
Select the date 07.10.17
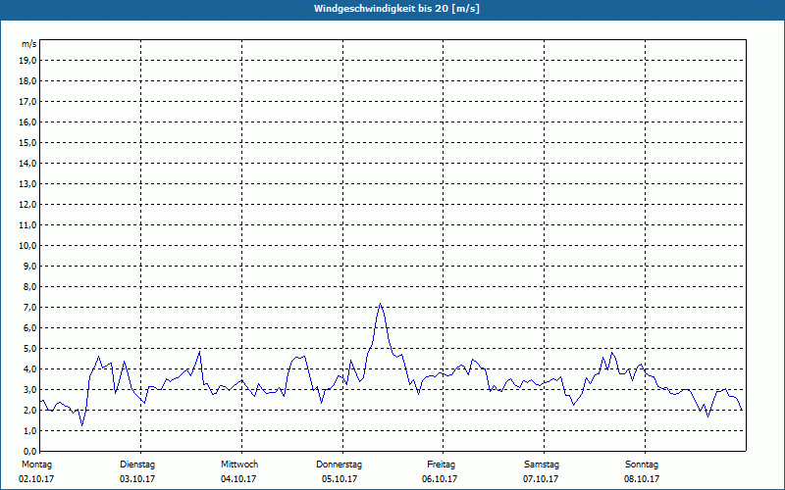(x=541, y=479)
